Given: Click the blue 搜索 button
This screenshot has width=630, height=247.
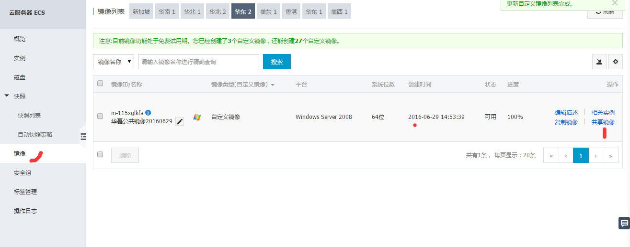Looking at the screenshot, I should [276, 62].
